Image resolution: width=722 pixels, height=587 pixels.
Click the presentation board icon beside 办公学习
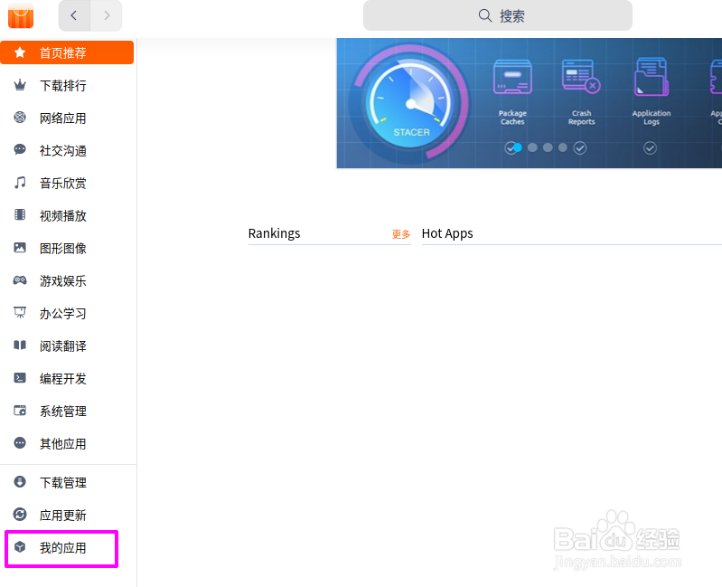[x=20, y=312]
